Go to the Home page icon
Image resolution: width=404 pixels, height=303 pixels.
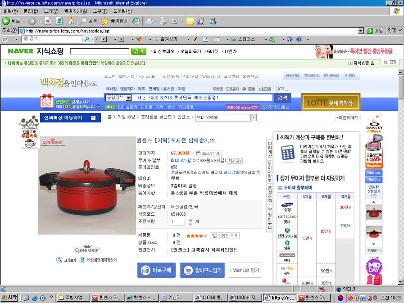pos(70,21)
